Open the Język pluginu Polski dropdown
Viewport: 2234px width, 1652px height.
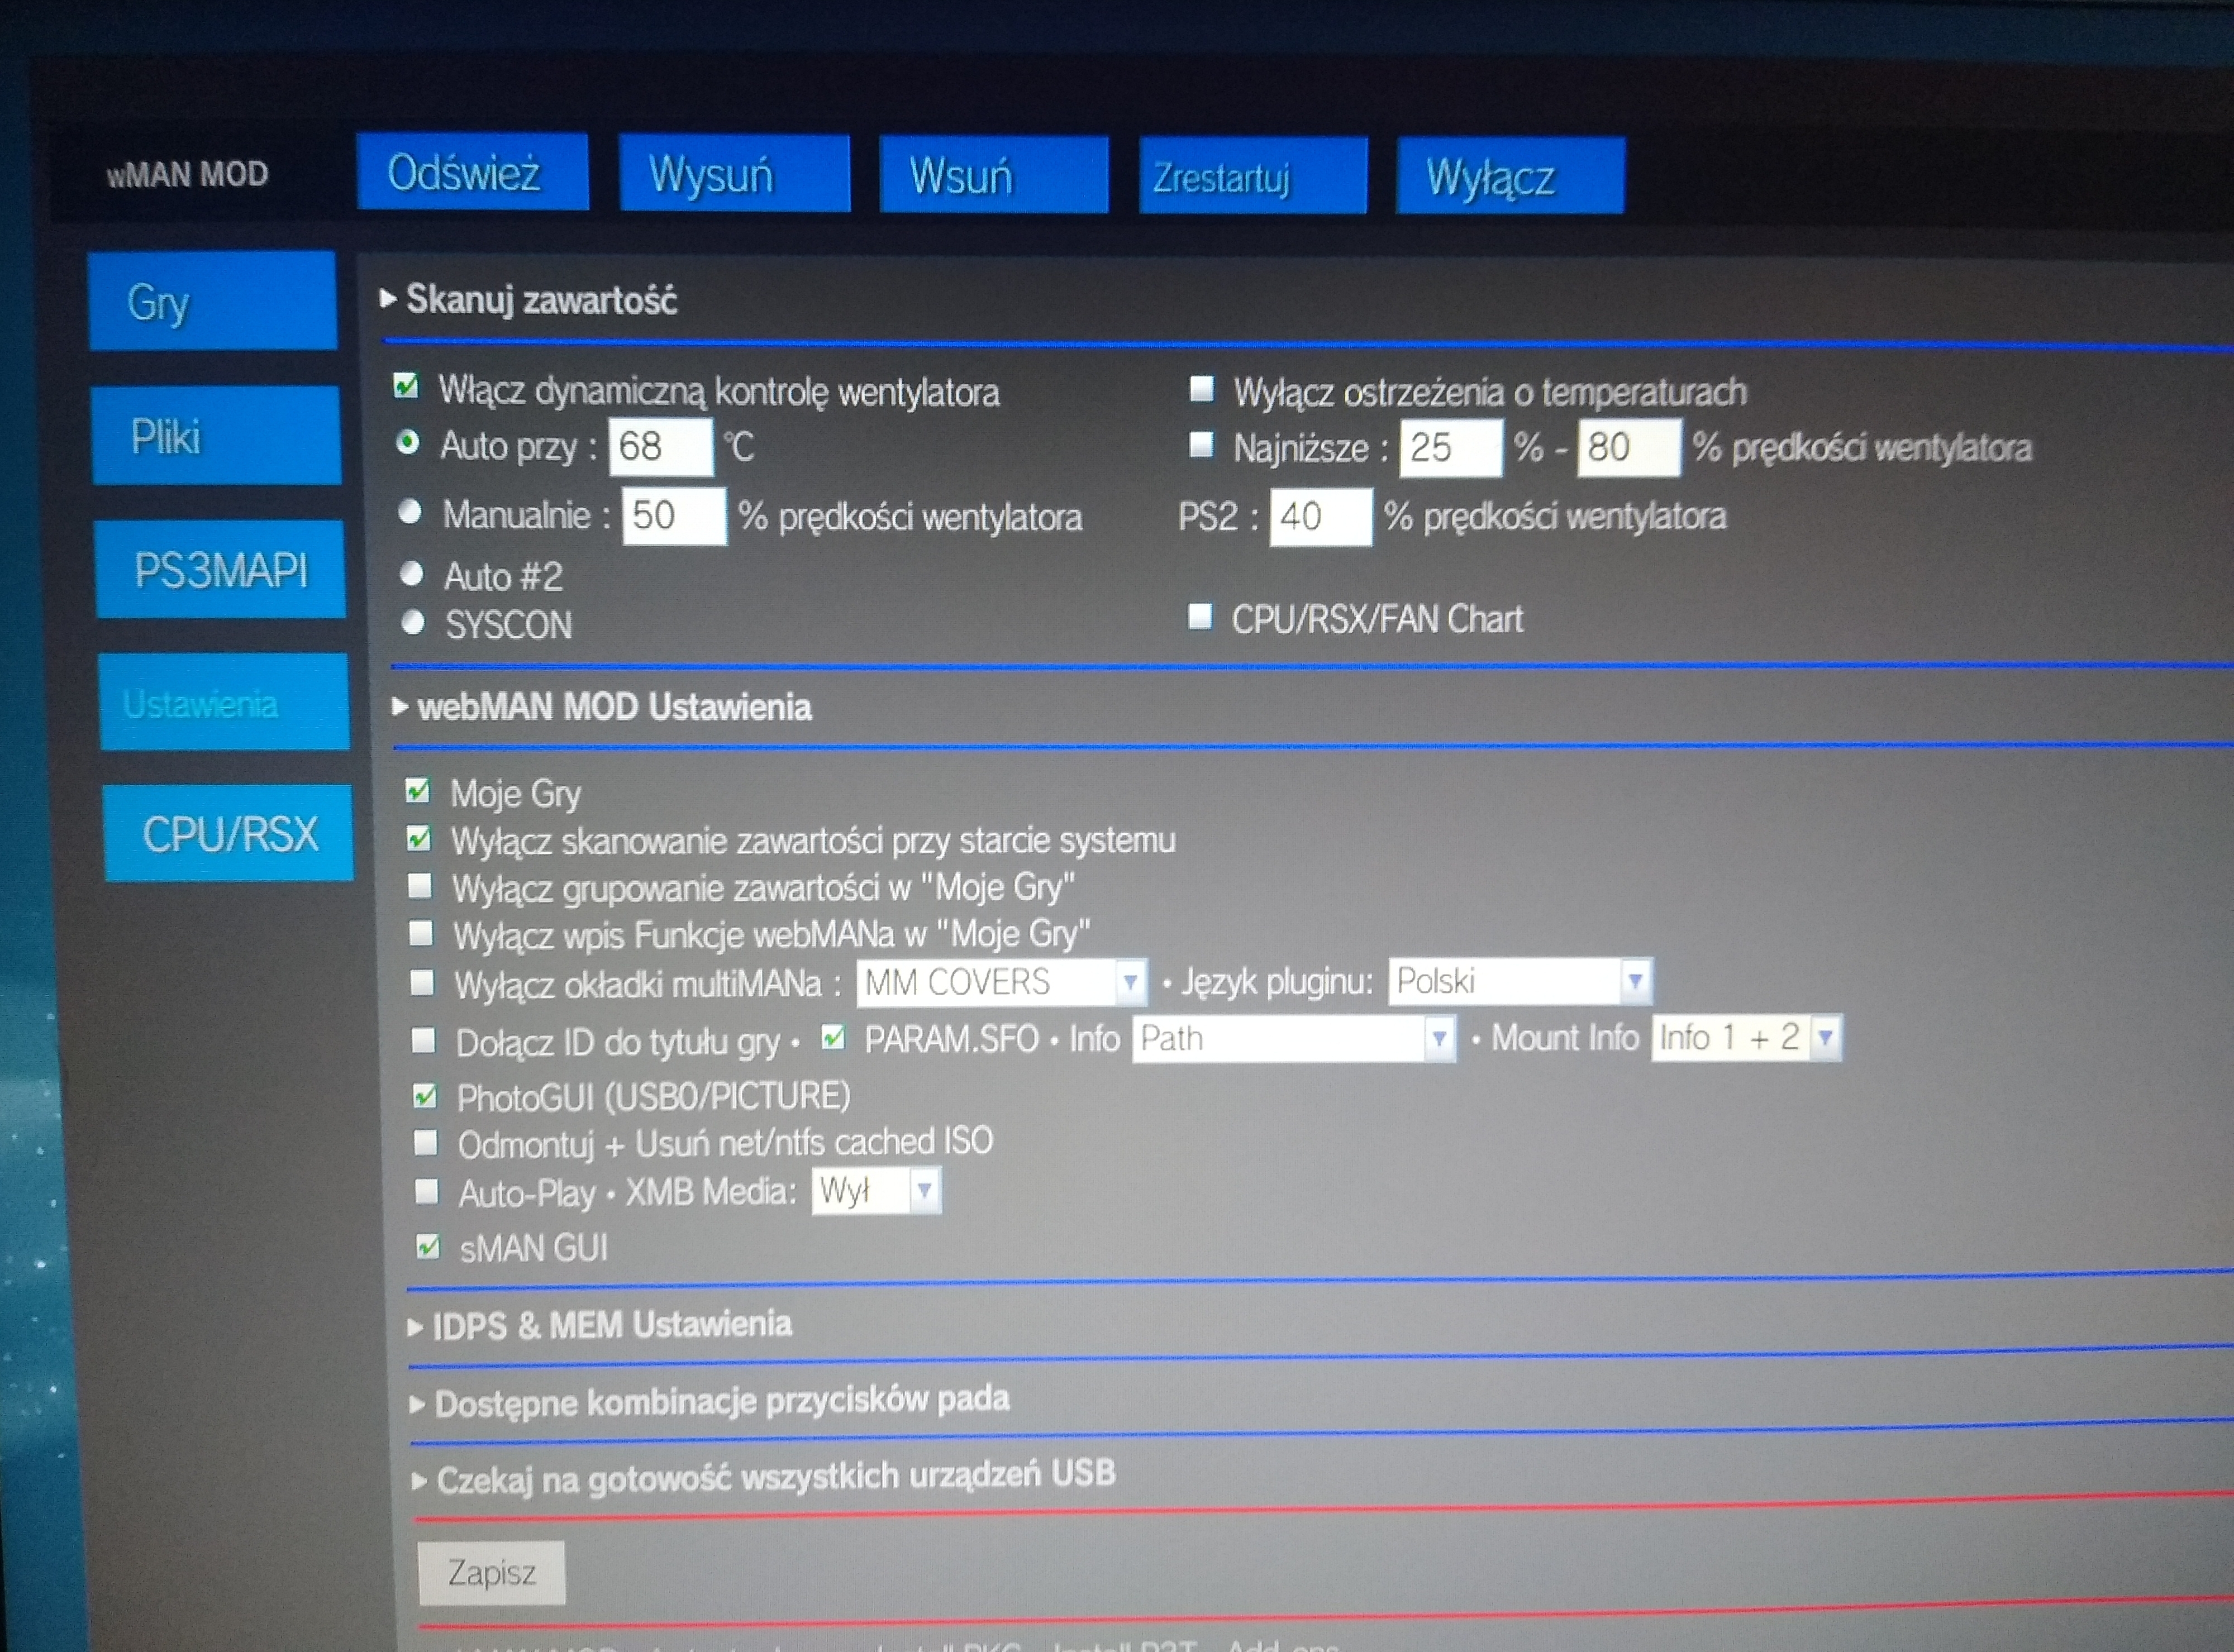click(1519, 981)
